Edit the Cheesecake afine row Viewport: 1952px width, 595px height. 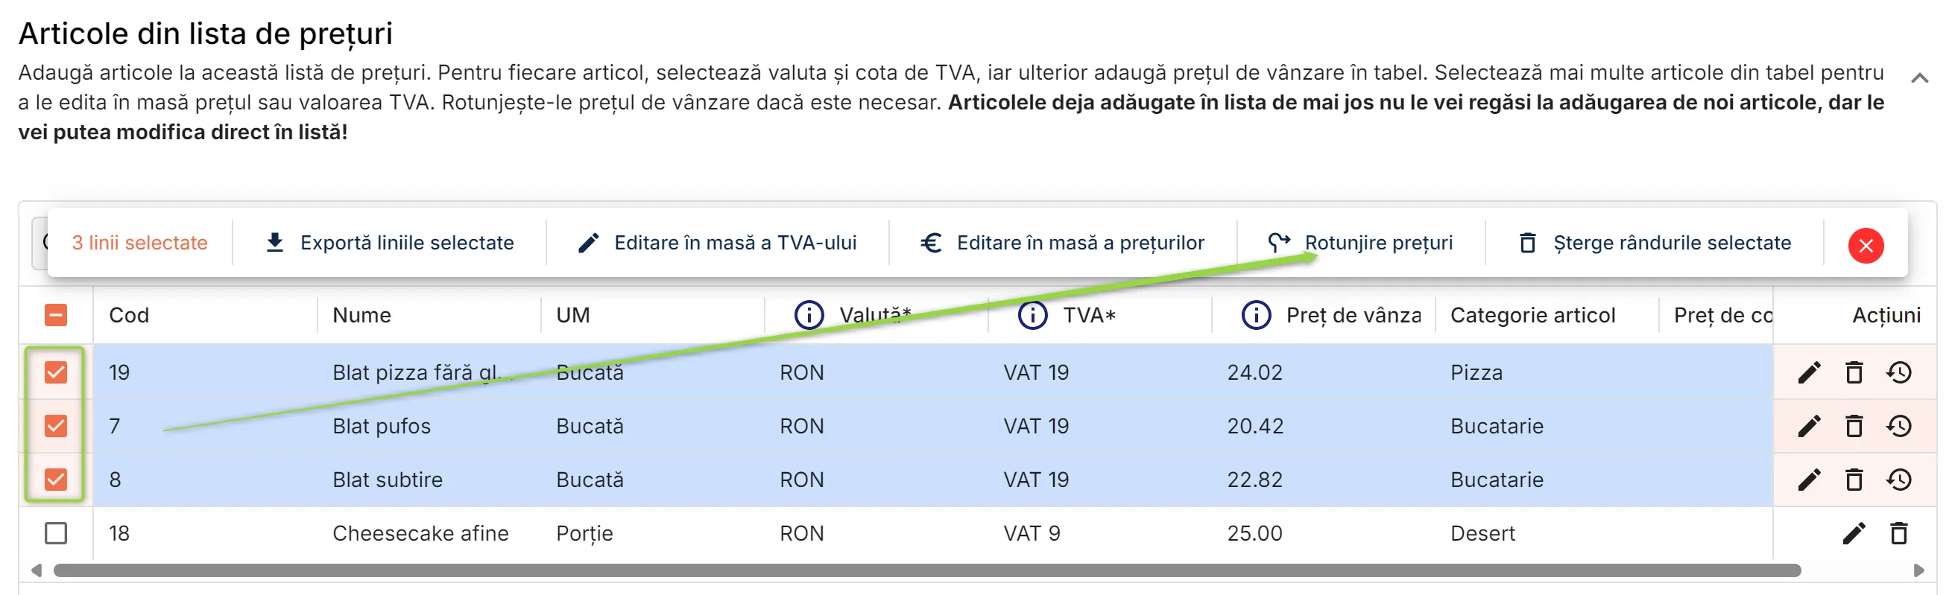[1854, 534]
